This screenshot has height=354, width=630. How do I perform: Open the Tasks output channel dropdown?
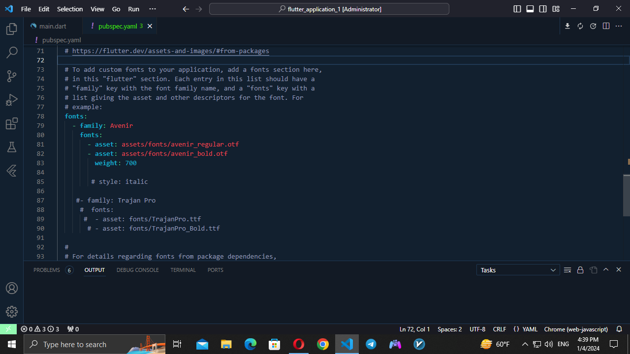click(518, 270)
